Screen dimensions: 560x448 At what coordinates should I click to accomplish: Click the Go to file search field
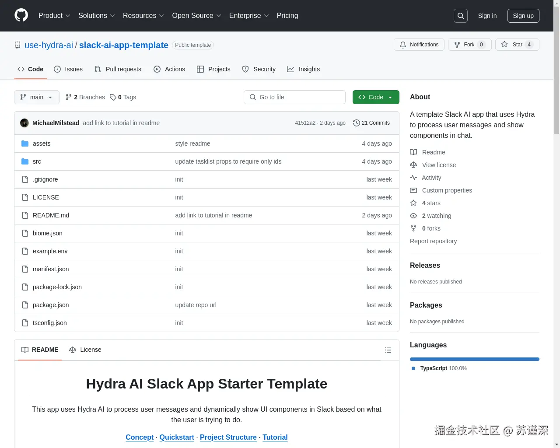tap(294, 97)
